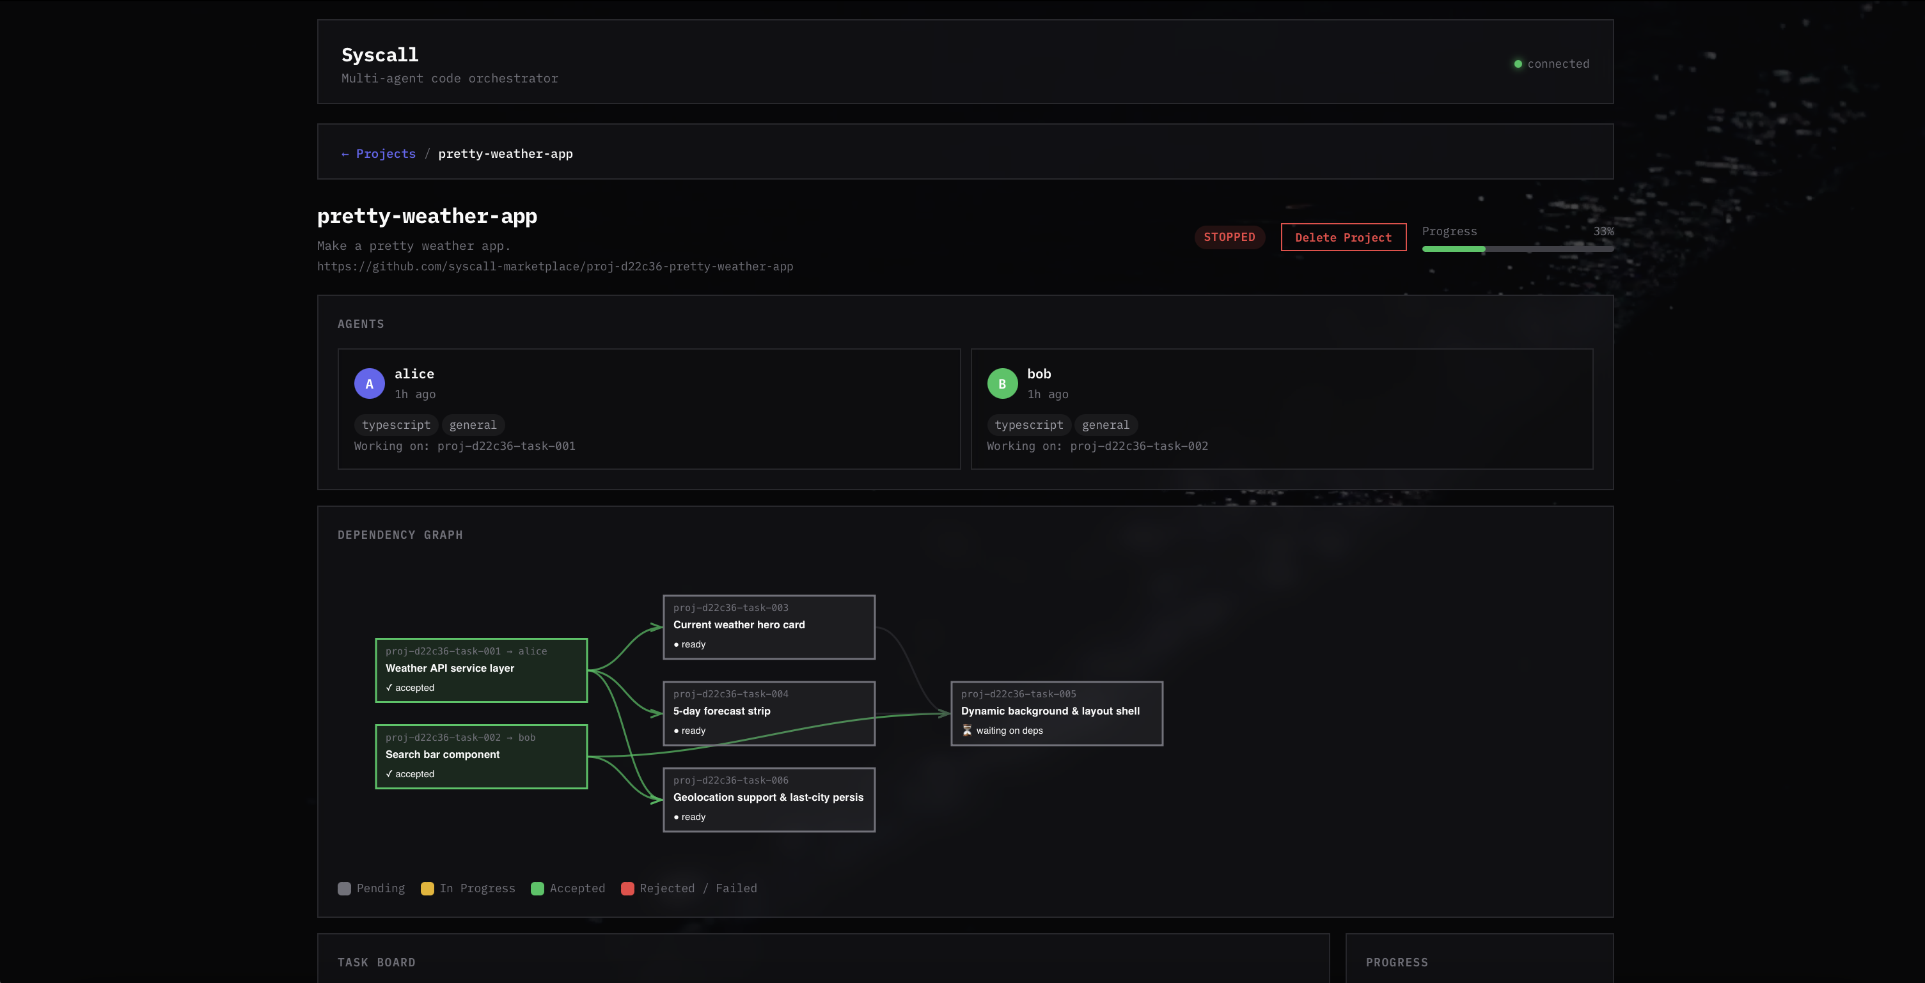Click the accepted checkmark on Weather API node
The height and width of the screenshot is (983, 1925).
click(x=389, y=687)
